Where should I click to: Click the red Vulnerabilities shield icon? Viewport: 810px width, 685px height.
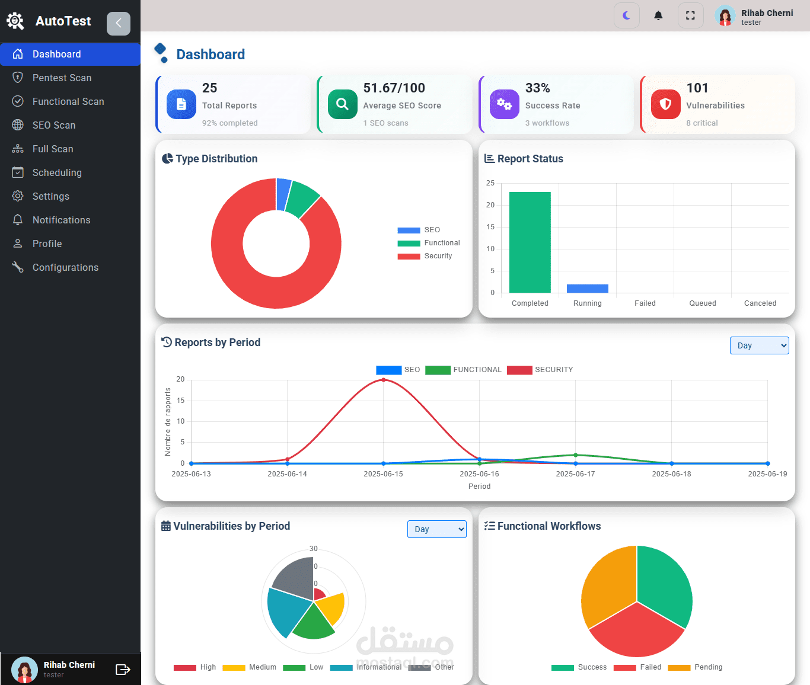666,104
